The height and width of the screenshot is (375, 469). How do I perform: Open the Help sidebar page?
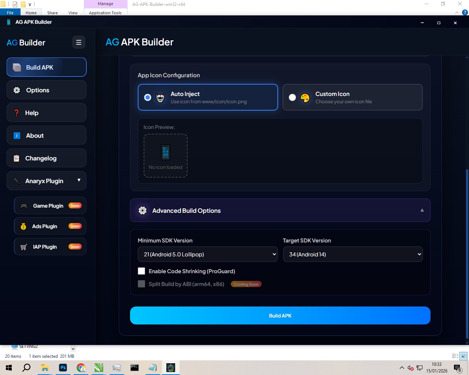pyautogui.click(x=47, y=112)
